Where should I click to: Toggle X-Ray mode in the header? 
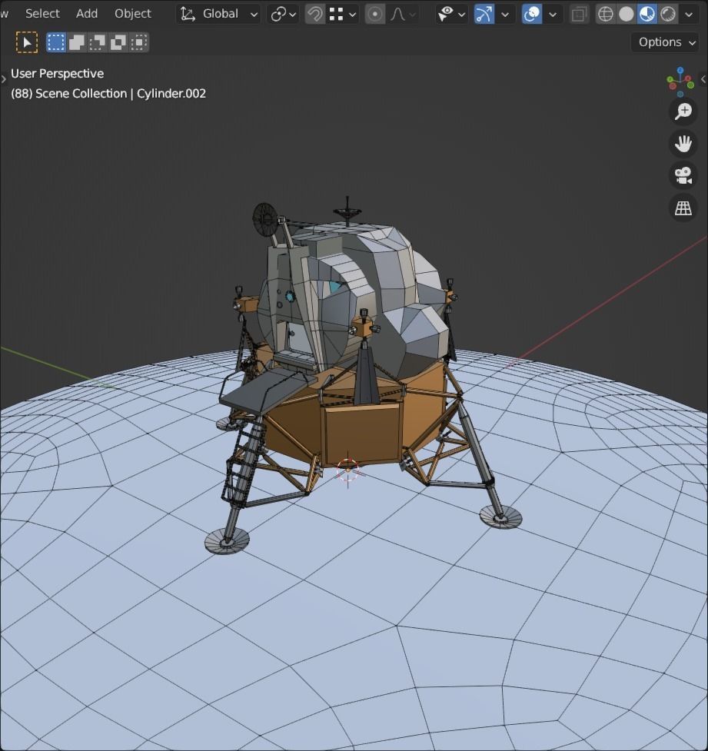tap(579, 13)
